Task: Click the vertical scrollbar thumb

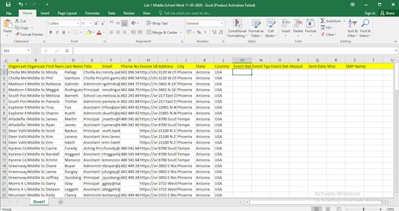Action: (397, 76)
